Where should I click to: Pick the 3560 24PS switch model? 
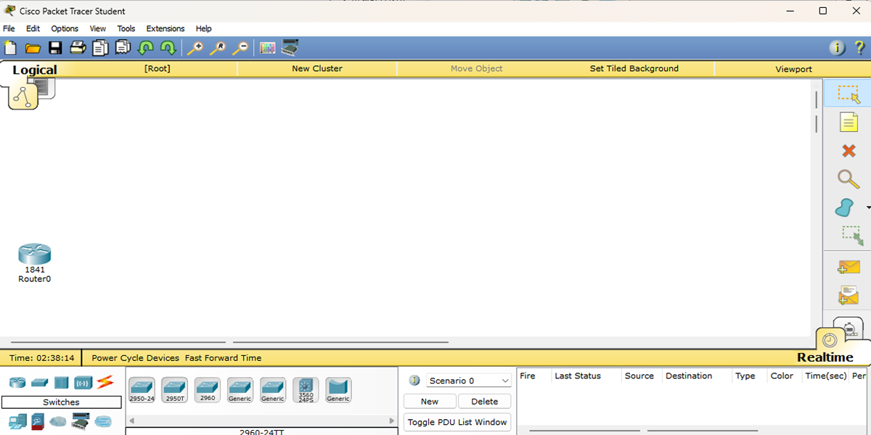[x=306, y=390]
